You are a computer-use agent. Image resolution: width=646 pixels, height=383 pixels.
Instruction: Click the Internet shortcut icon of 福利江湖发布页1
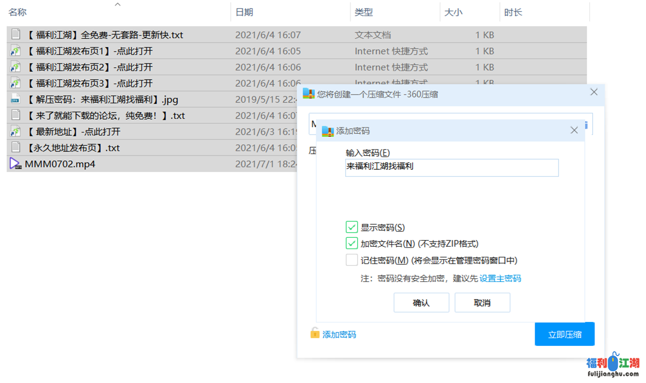tap(15, 51)
